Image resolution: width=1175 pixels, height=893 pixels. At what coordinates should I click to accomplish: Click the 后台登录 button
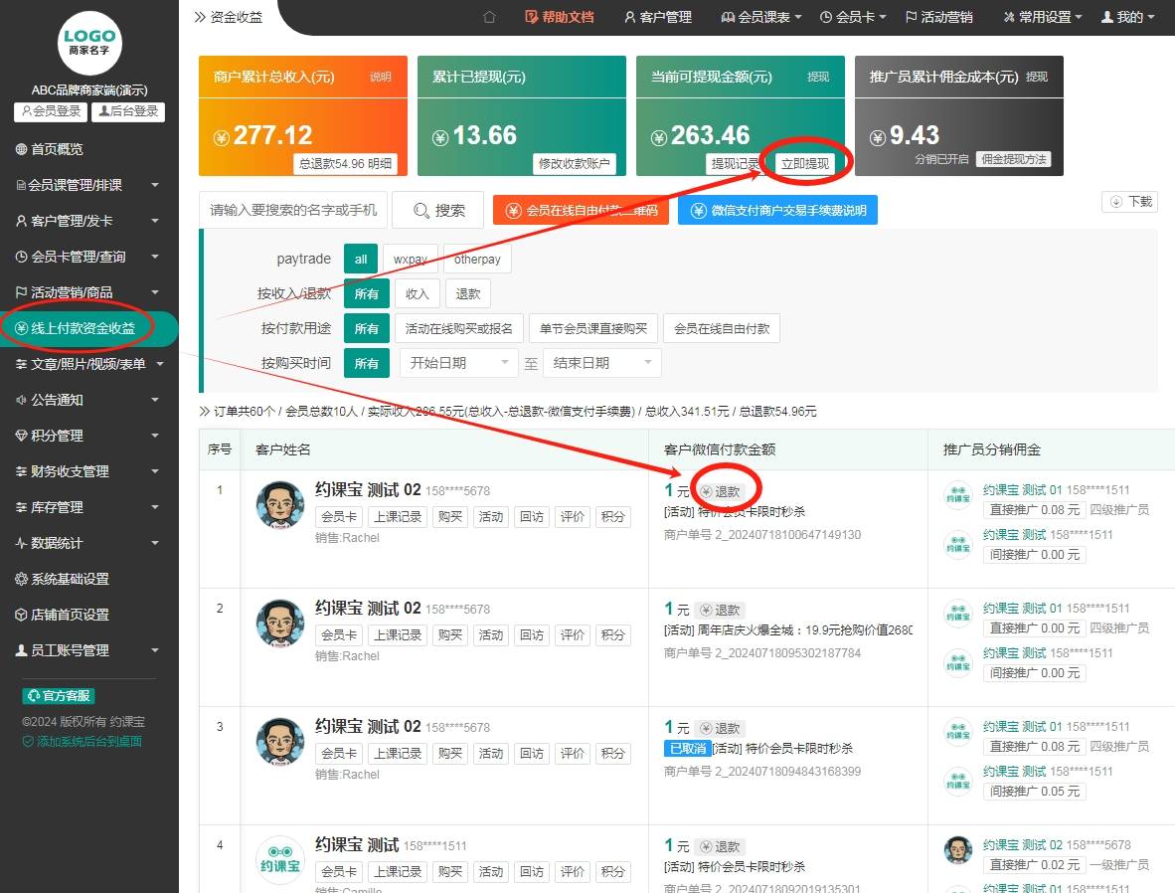128,111
